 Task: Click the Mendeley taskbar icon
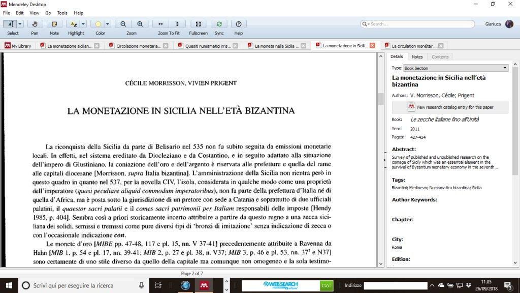coord(204,285)
